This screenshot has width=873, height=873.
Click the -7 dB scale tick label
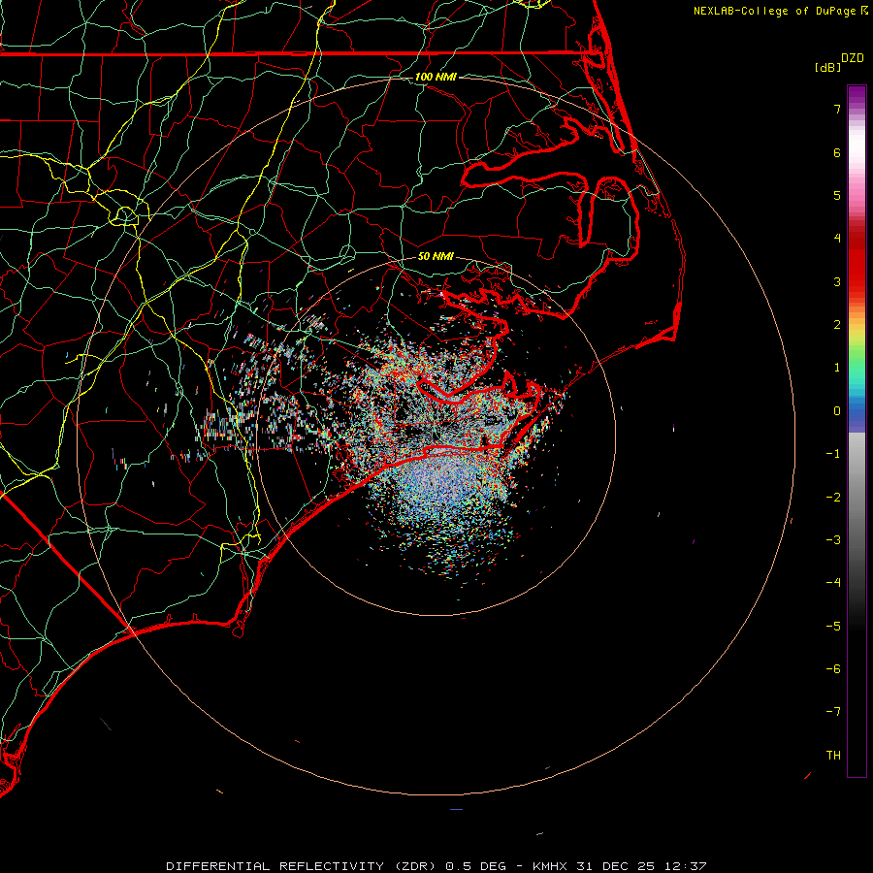click(833, 711)
